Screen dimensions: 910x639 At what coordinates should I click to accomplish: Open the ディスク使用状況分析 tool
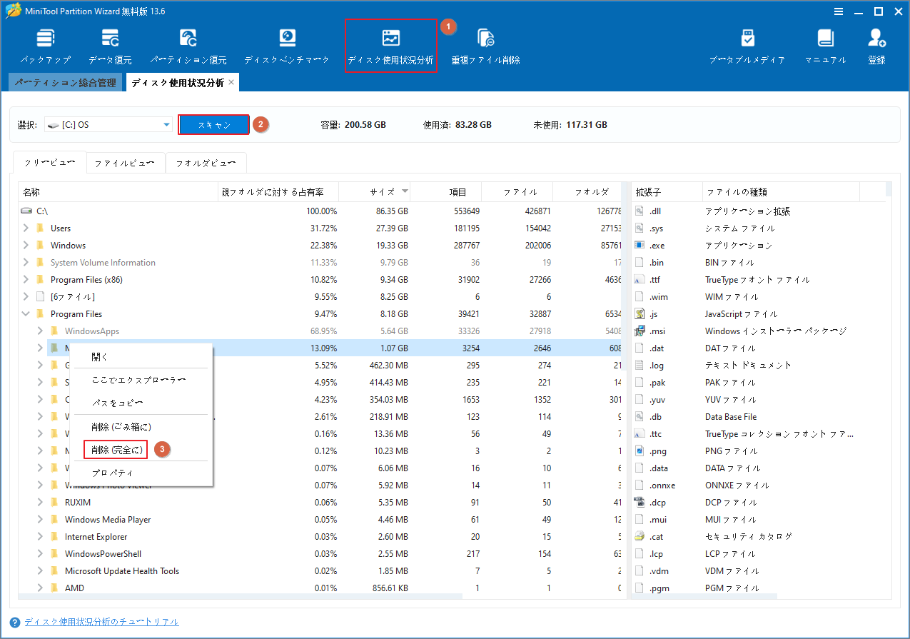click(x=390, y=46)
